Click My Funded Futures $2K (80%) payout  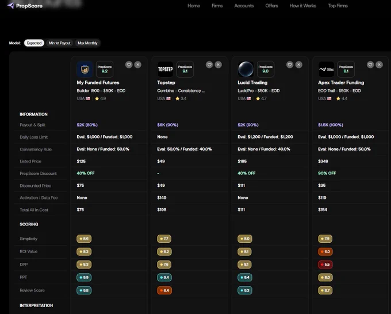87,125
